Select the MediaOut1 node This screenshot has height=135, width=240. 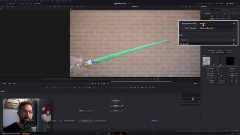click(x=154, y=121)
